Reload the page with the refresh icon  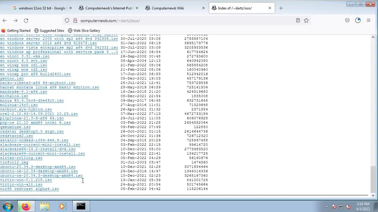[x=26, y=21]
